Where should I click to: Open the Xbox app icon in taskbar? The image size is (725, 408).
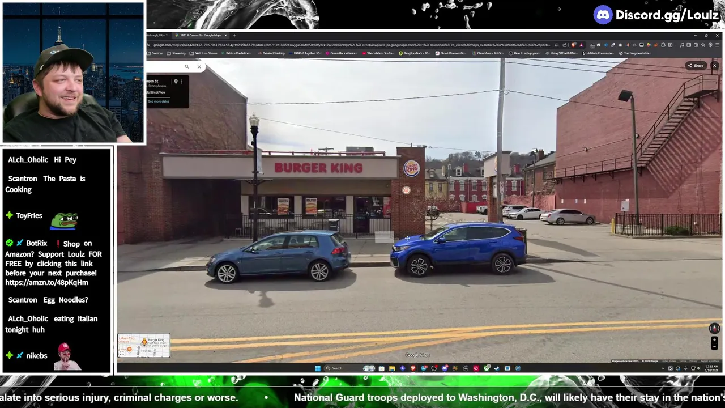click(x=487, y=368)
